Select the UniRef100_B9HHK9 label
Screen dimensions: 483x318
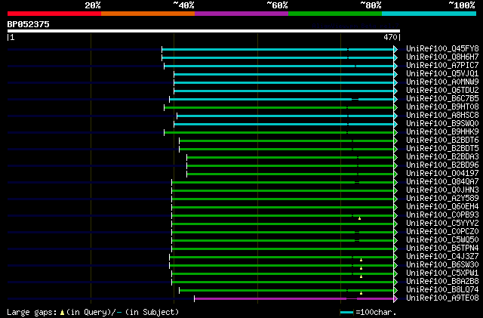(442, 132)
